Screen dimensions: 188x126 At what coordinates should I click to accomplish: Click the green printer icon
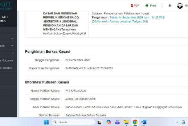[x=147, y=6]
